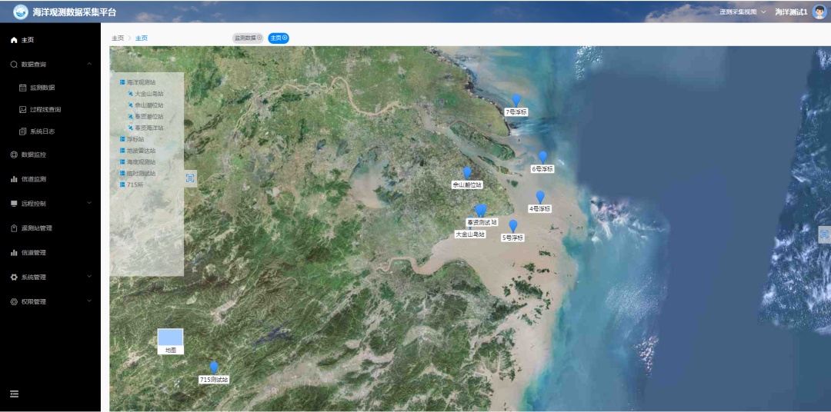The height and width of the screenshot is (412, 831).
Task: Expand the 系统管理 sidebar submenu
Action: click(x=89, y=277)
